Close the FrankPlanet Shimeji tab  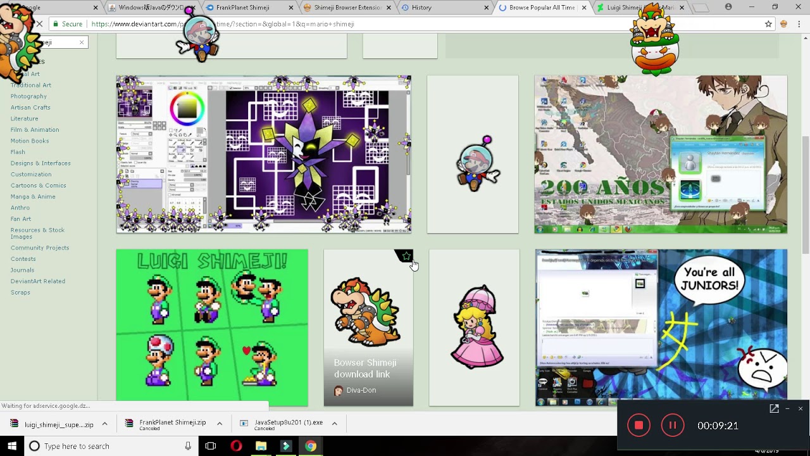pos(291,8)
